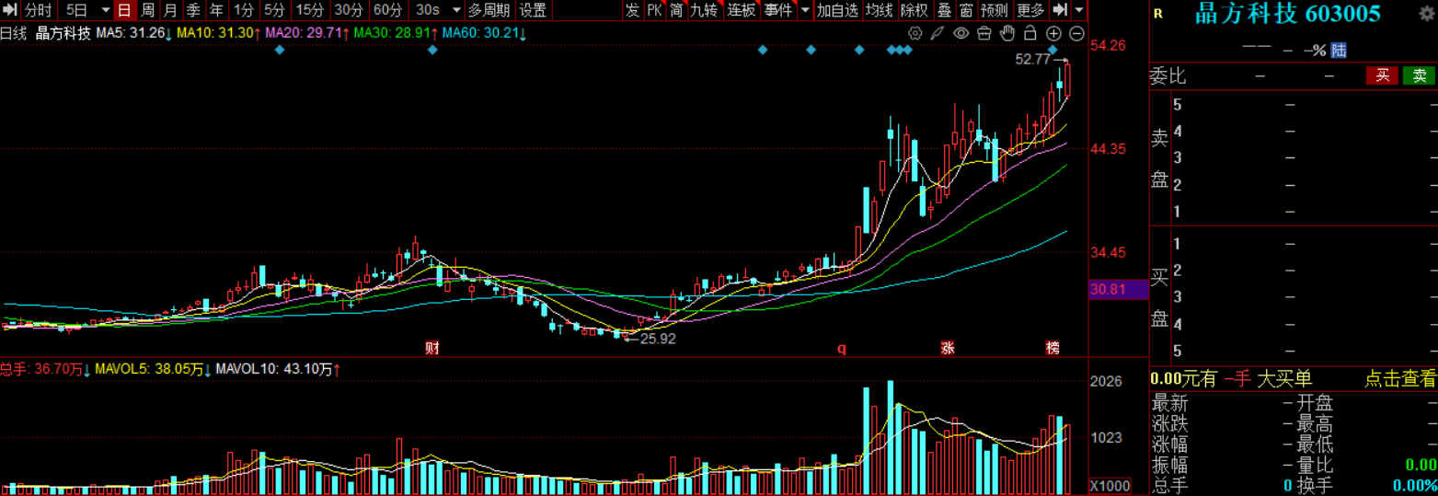
Task: Click the MA10: 31.30 indicator label
Action: coord(219,33)
